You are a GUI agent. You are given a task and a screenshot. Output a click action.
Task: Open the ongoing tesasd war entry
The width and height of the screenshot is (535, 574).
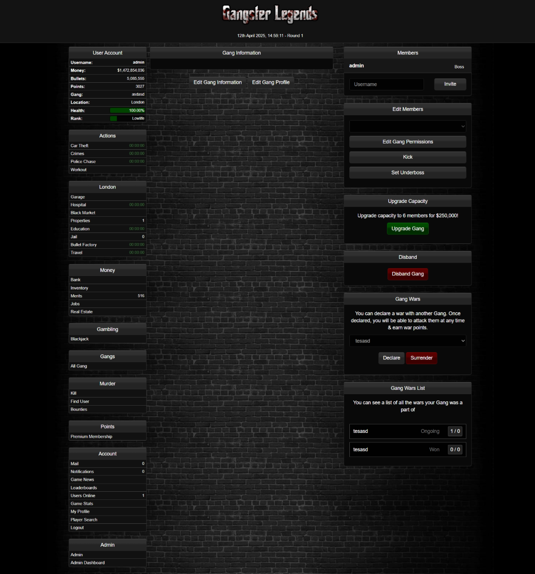coord(407,431)
